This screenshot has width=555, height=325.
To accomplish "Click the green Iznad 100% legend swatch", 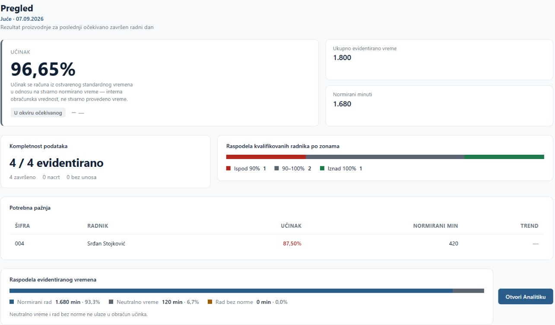I will (322, 169).
